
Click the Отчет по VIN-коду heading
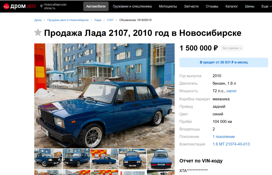pyautogui.click(x=201, y=161)
